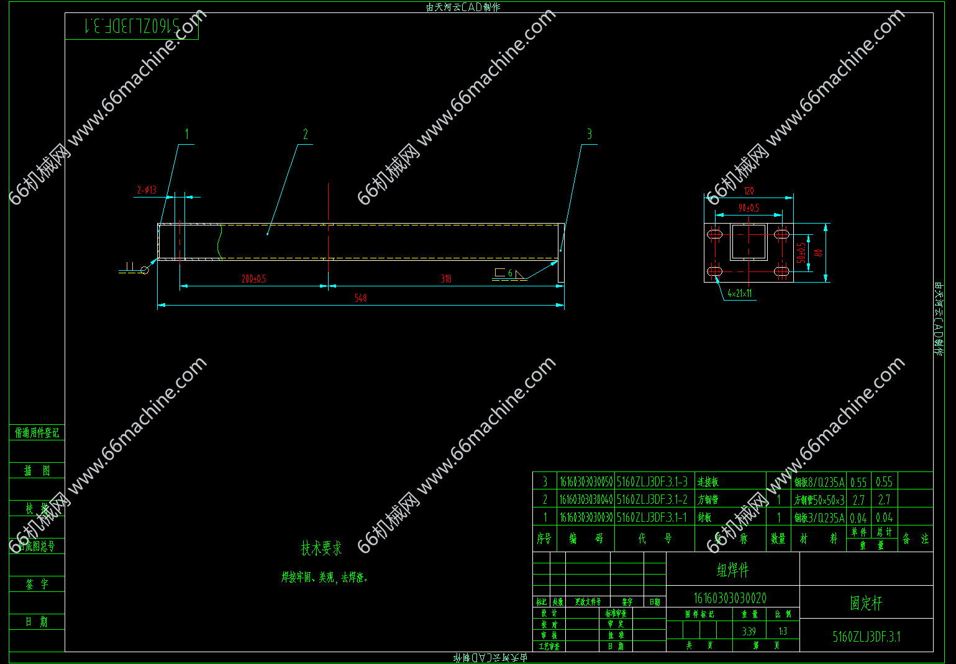Viewport: 956px width, 664px height.
Task: Select the fillet weld symbol marked 6
Action: point(509,273)
